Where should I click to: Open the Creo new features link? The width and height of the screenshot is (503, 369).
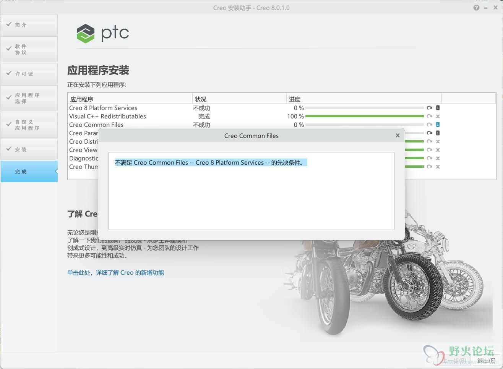click(115, 273)
